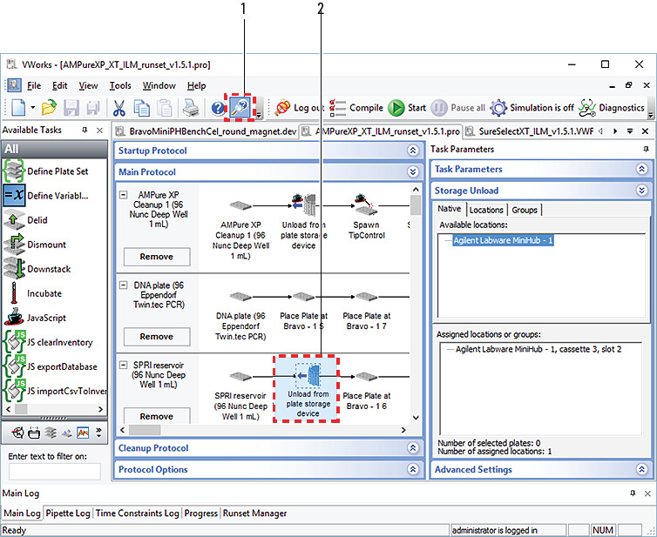The image size is (657, 537).
Task: Select the Downstack task icon
Action: tap(14, 269)
